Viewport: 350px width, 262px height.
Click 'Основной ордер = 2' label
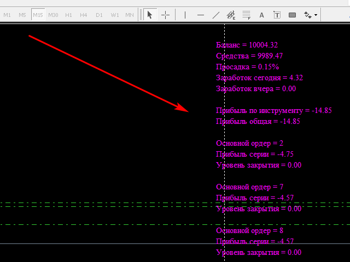coord(249,143)
